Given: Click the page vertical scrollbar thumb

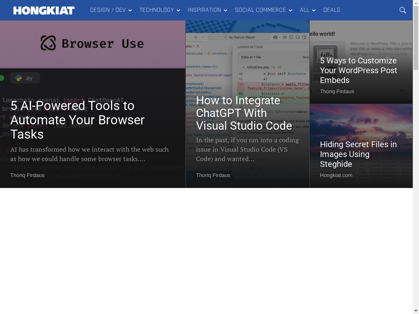Looking at the screenshot, I should (416, 38).
